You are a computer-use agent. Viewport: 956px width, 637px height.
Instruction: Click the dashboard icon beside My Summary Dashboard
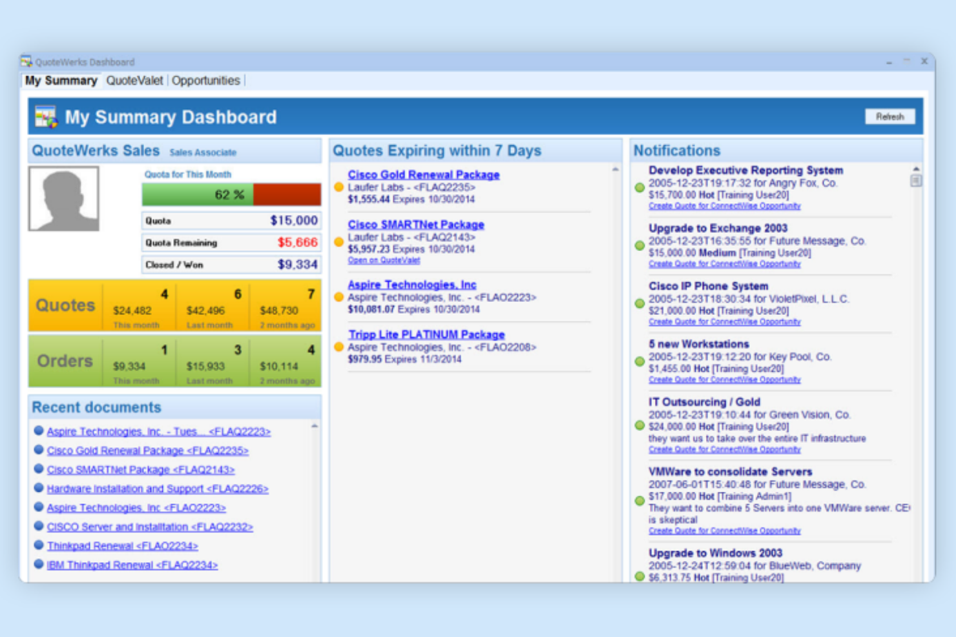coord(46,117)
